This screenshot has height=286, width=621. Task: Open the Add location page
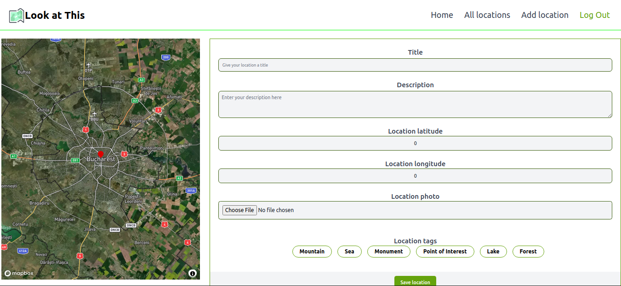(545, 15)
